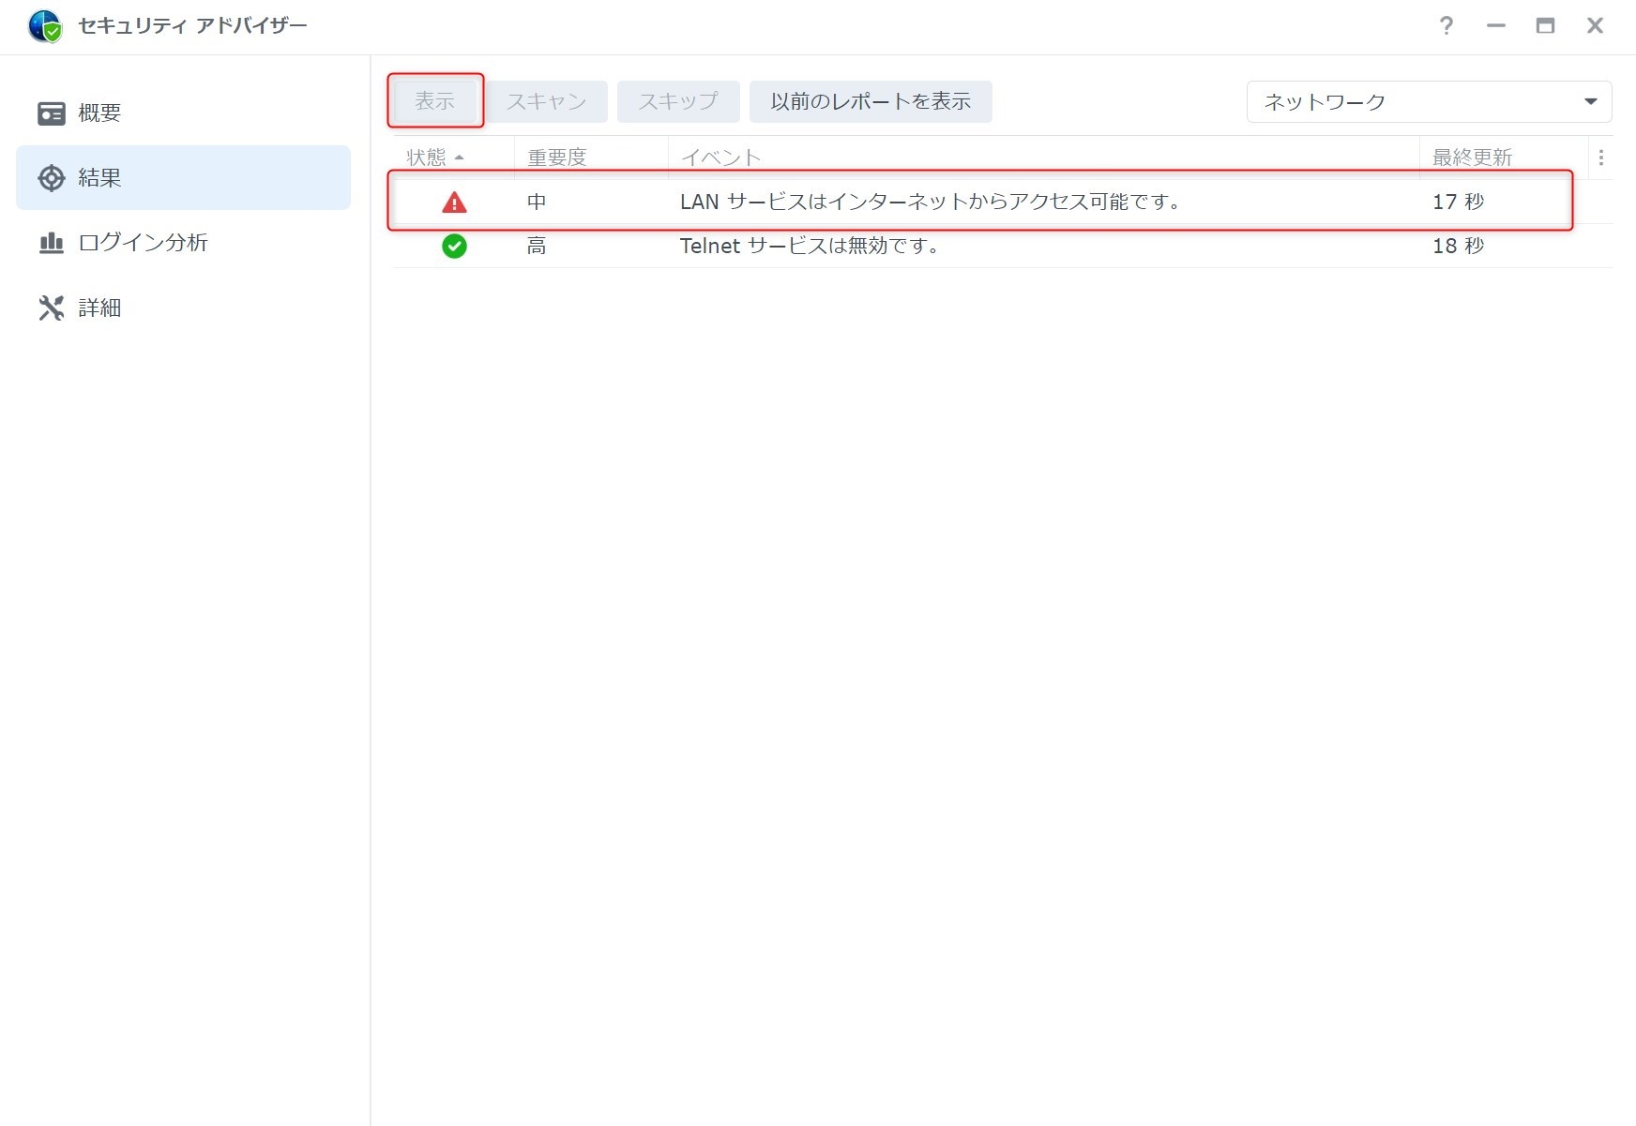Click the ログイン分析 bar chart icon

pyautogui.click(x=51, y=243)
